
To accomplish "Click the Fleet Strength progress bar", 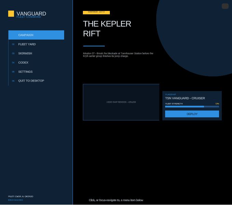I will (192, 107).
